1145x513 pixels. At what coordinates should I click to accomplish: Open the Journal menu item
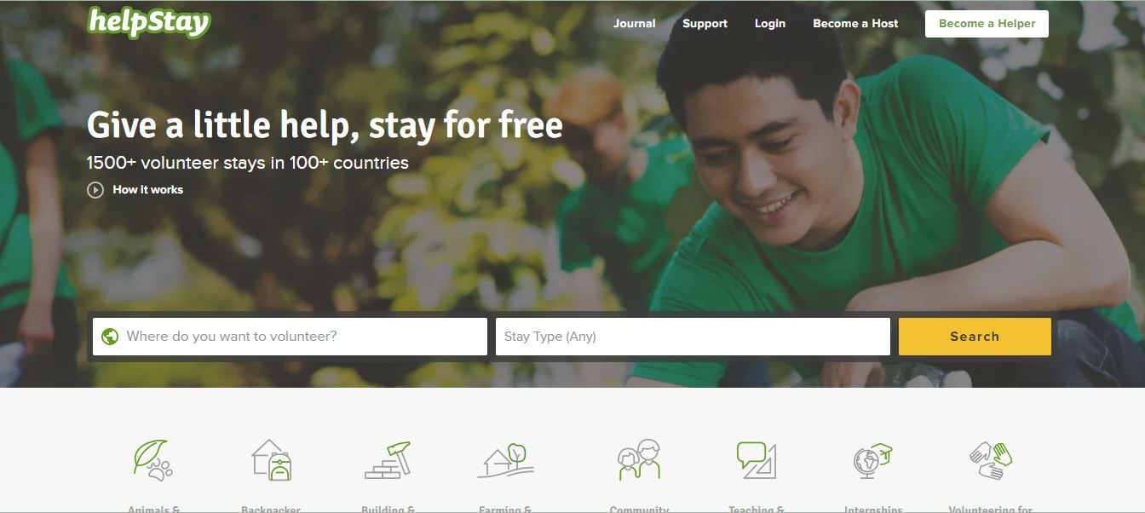pos(635,24)
